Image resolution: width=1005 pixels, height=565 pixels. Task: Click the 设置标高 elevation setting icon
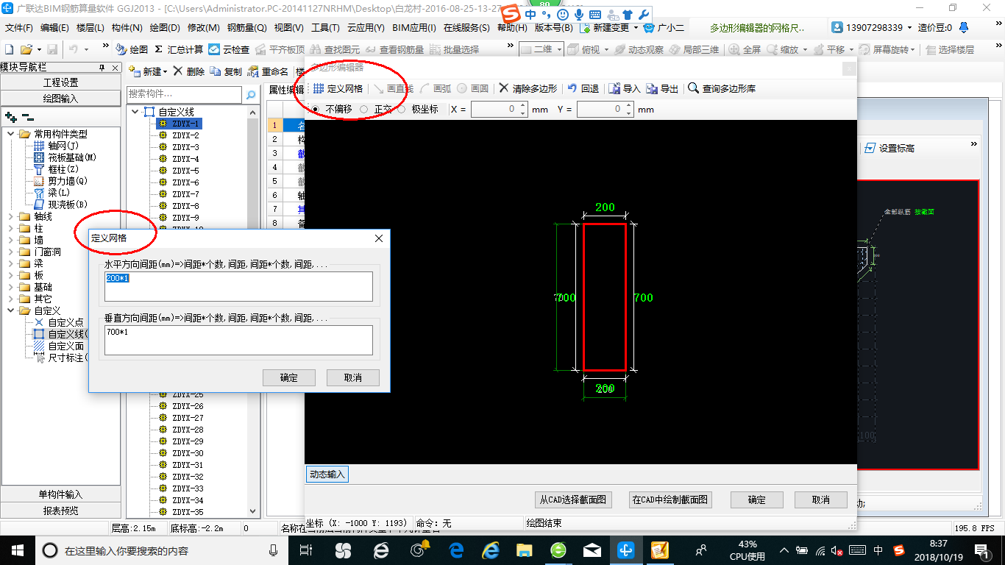[889, 148]
